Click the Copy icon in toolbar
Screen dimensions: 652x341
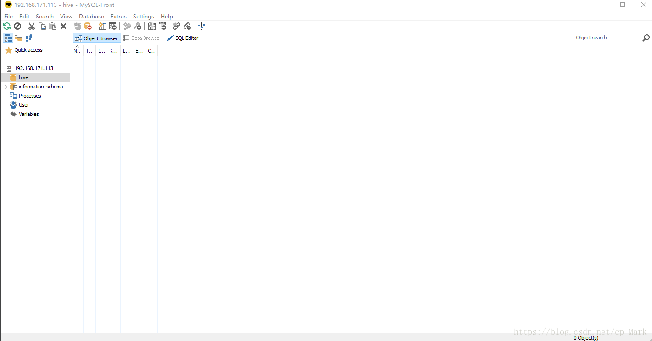point(42,27)
